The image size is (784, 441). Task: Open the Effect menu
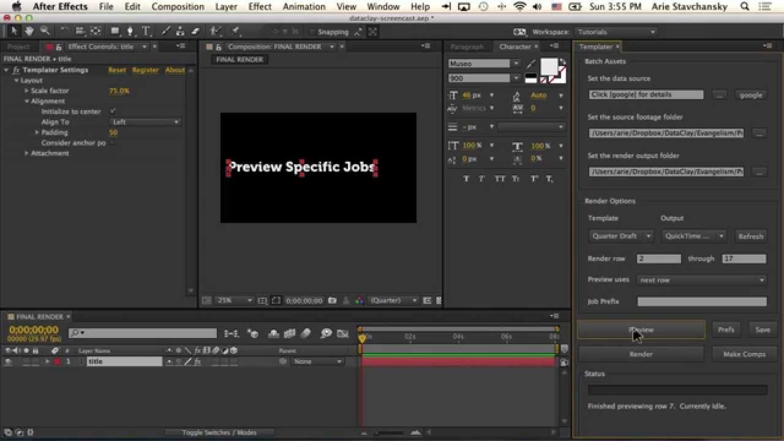pos(260,7)
